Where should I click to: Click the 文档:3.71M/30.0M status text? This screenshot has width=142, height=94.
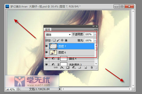pos(39,89)
